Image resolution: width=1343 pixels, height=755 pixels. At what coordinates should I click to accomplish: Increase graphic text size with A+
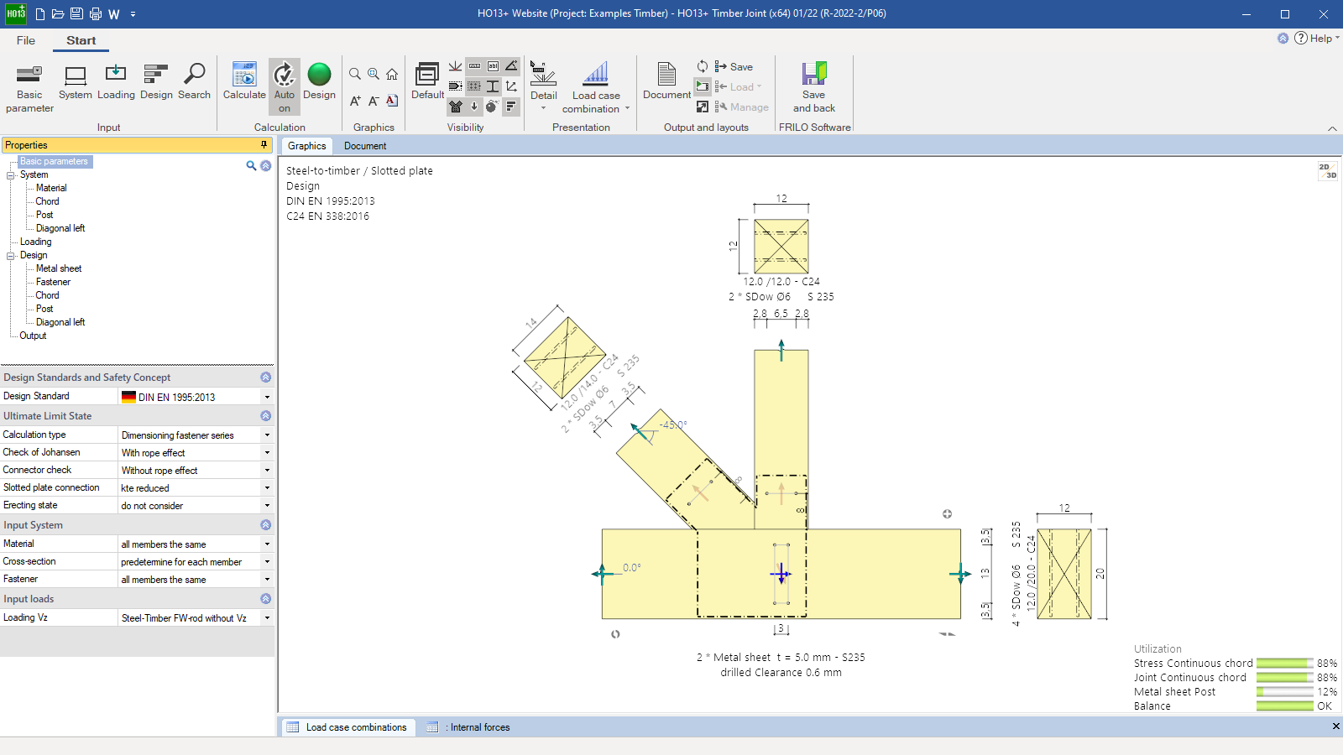355,101
